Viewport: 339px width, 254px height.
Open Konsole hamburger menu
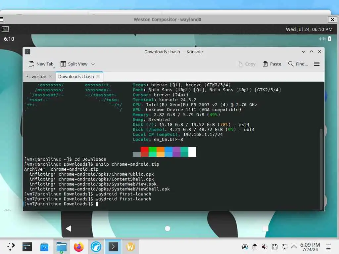click(x=317, y=64)
